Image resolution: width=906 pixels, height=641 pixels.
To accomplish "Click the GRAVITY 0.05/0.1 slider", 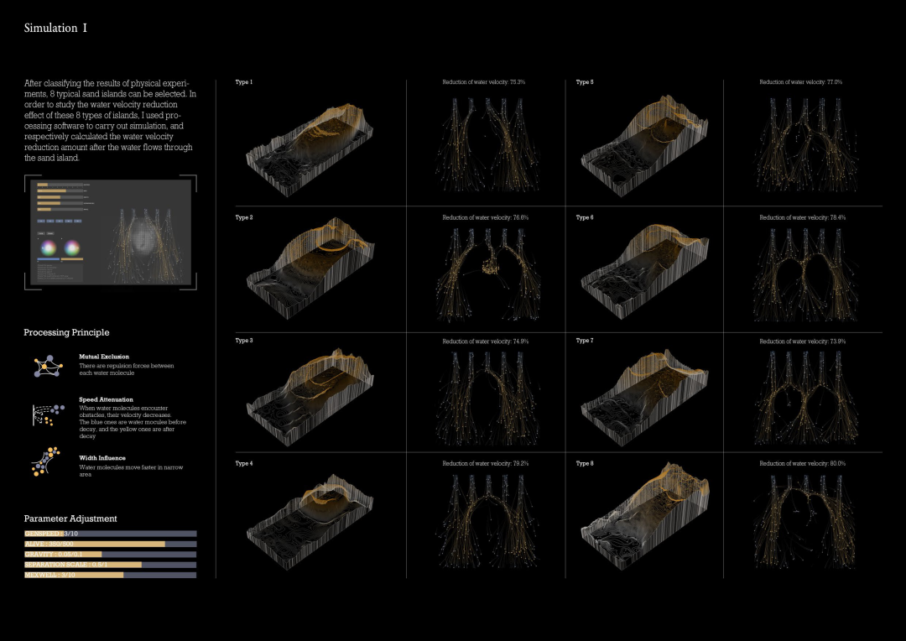I will click(110, 555).
